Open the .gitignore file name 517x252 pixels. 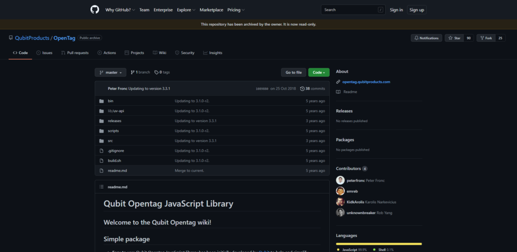tap(116, 151)
